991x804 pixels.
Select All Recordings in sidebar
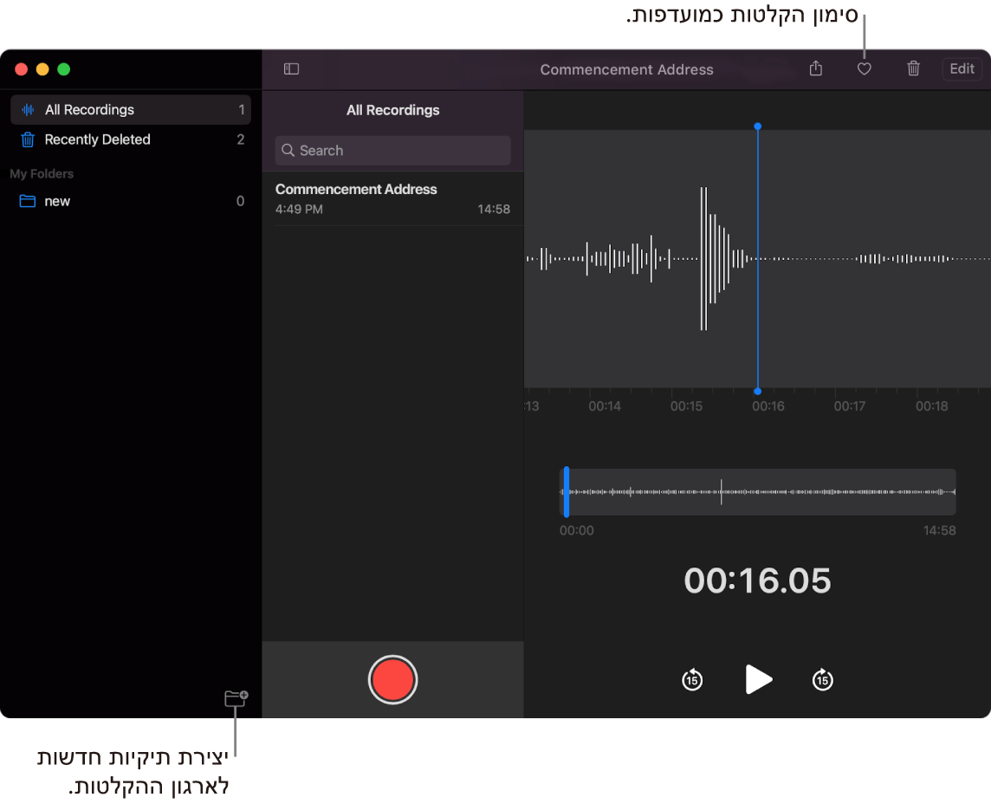pos(131,110)
